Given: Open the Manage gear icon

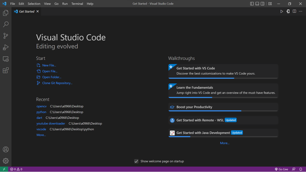Looking at the screenshot, I should point(6,161).
